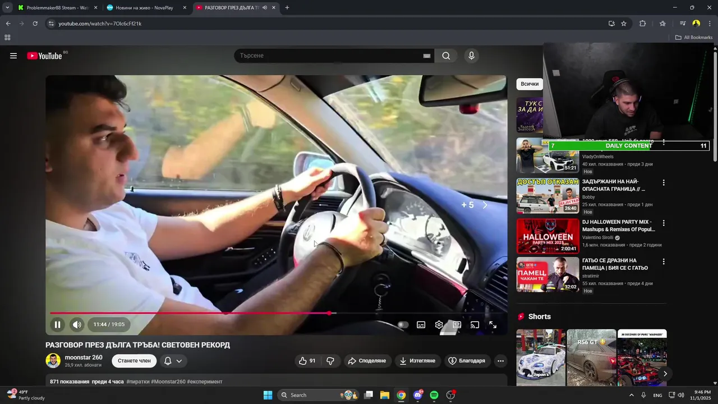Open Discord from the Windows taskbar
Screen dimensions: 718x404
(418, 395)
